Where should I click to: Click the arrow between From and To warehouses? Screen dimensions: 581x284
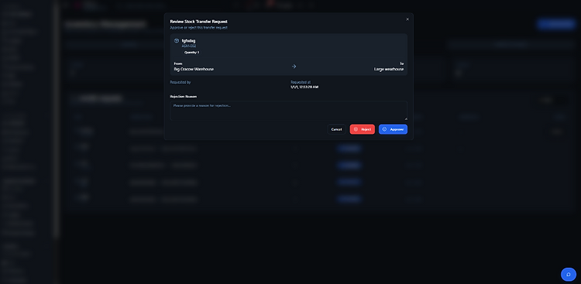click(x=294, y=67)
